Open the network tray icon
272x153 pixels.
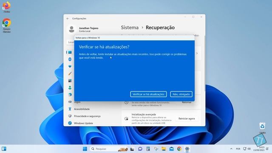click(245, 149)
